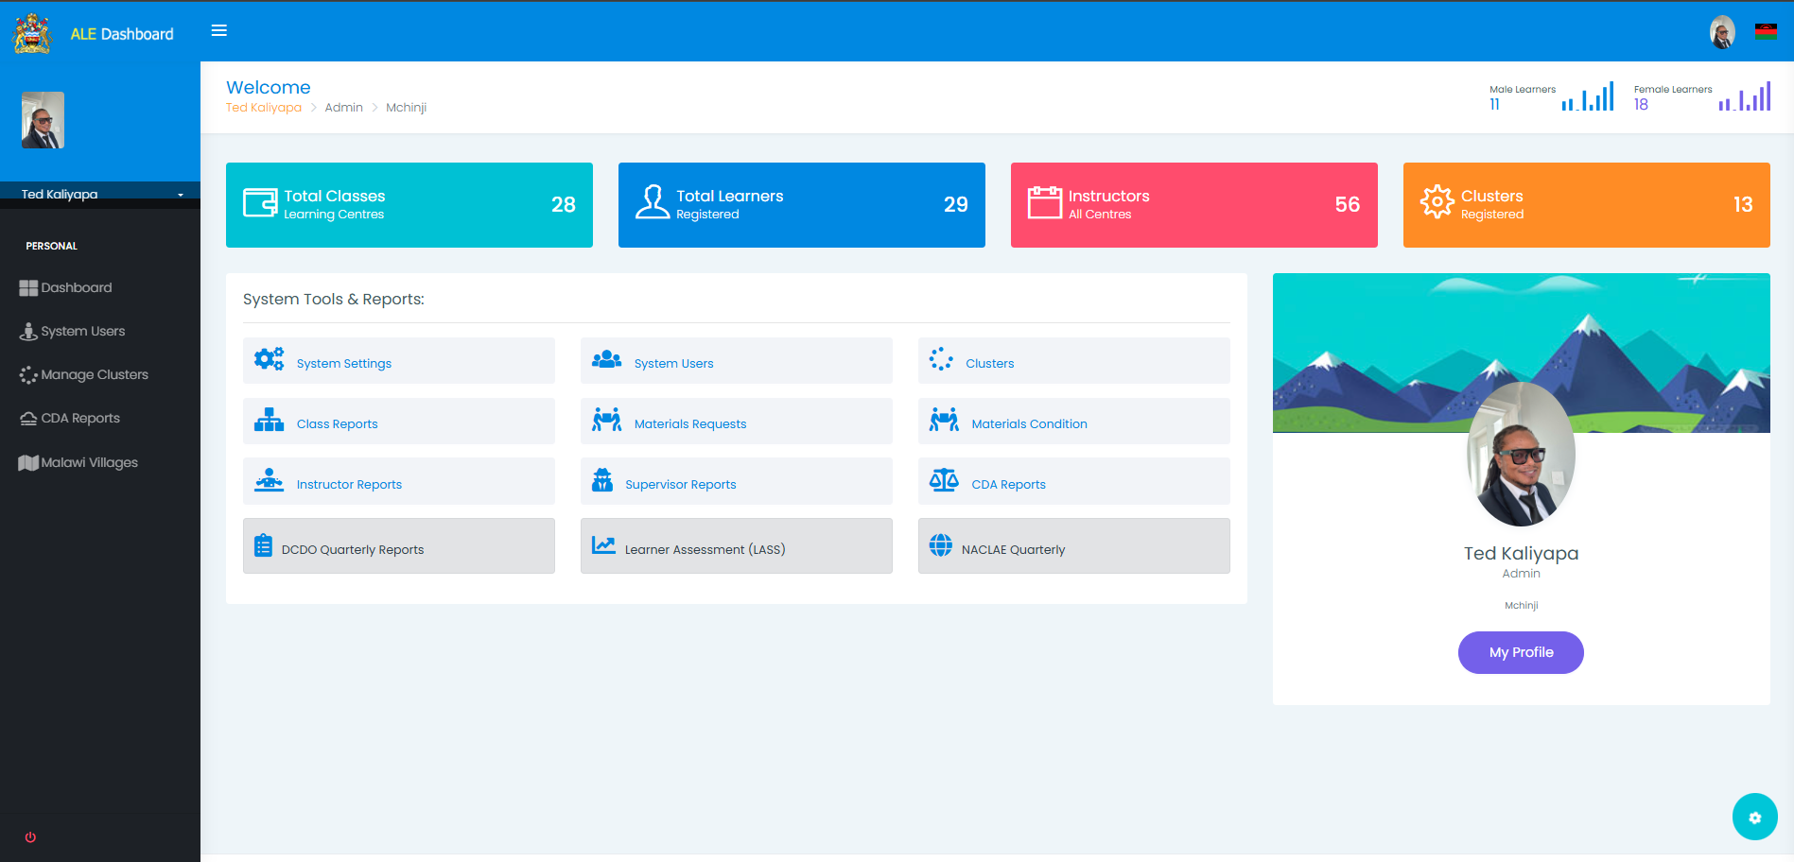This screenshot has width=1794, height=862.
Task: Select Malawi Villages sidebar item
Action: [89, 463]
